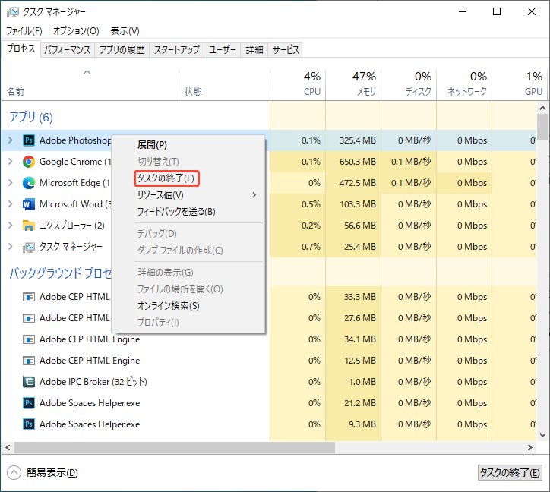The height and width of the screenshot is (492, 550).
Task: Click the 0.7% CPU cell
Action: coord(298,247)
